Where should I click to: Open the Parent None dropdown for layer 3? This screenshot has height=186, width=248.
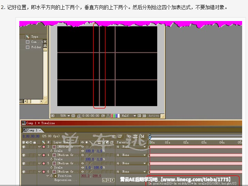(134, 147)
